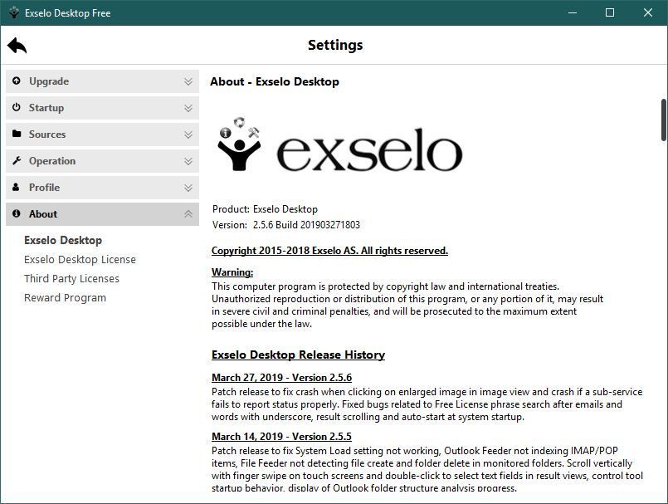Click the About - Exselo Desktop title

(275, 81)
